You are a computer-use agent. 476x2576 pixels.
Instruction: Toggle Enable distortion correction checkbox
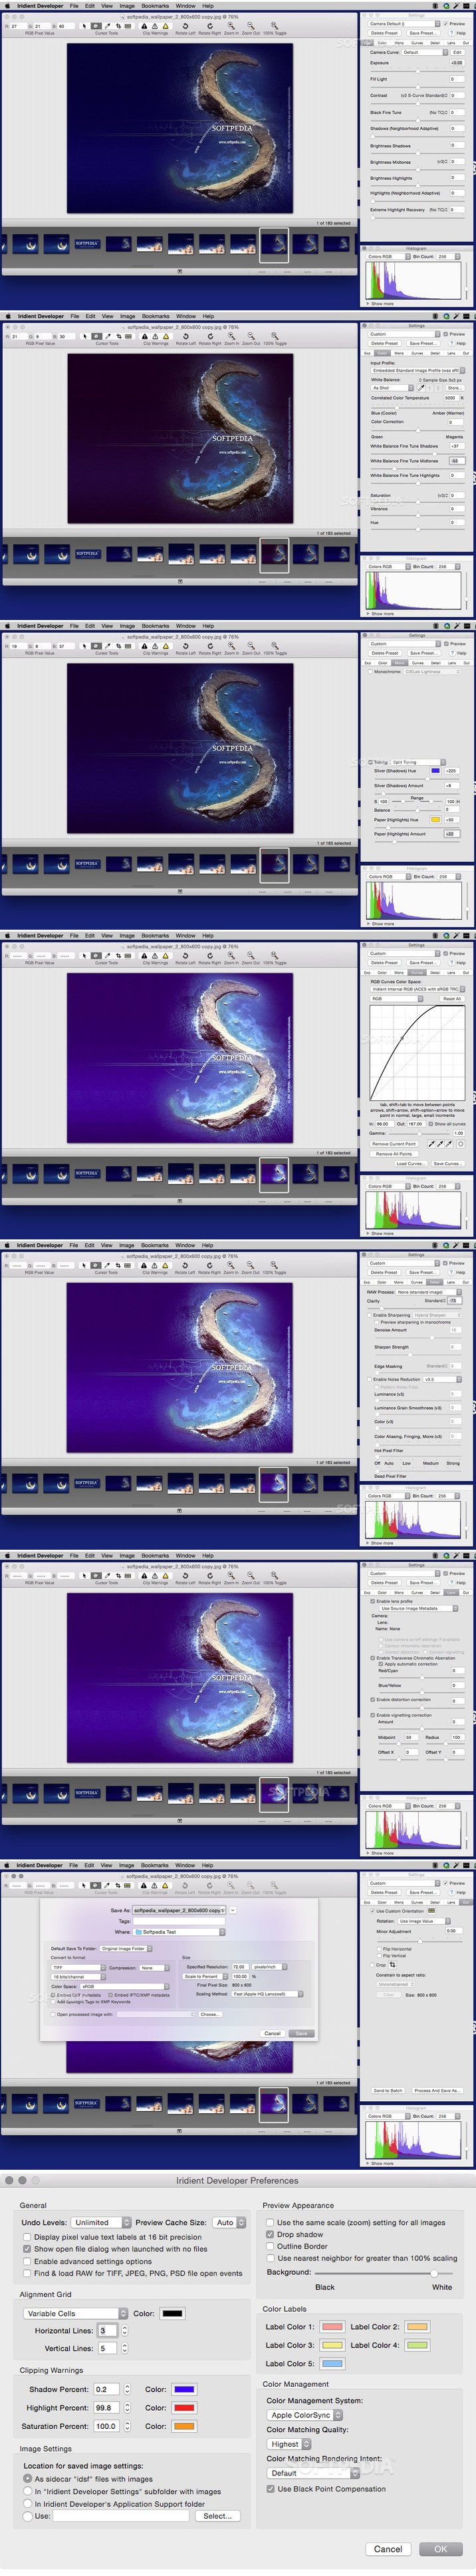[373, 1699]
